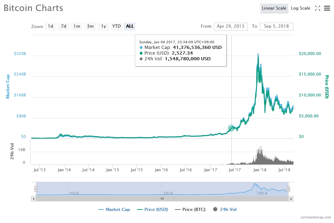Image resolution: width=334 pixels, height=223 pixels.
Task: Show the Price (BTC) series
Action: coord(190,210)
